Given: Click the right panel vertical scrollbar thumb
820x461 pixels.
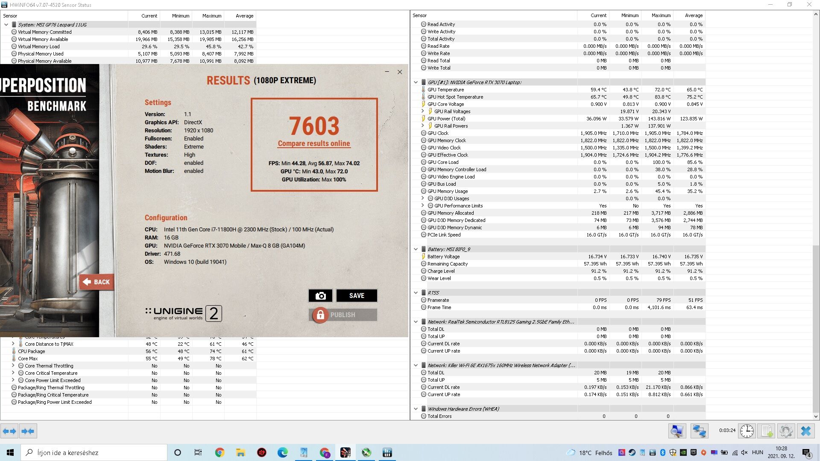Looking at the screenshot, I should point(816,329).
